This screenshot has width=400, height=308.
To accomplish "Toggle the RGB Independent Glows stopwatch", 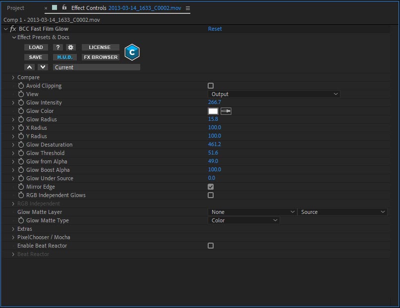I will coord(21,195).
